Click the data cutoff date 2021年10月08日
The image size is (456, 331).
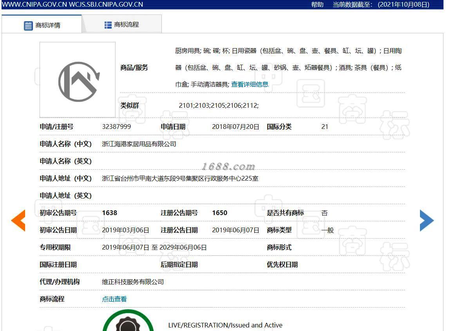(x=404, y=4)
